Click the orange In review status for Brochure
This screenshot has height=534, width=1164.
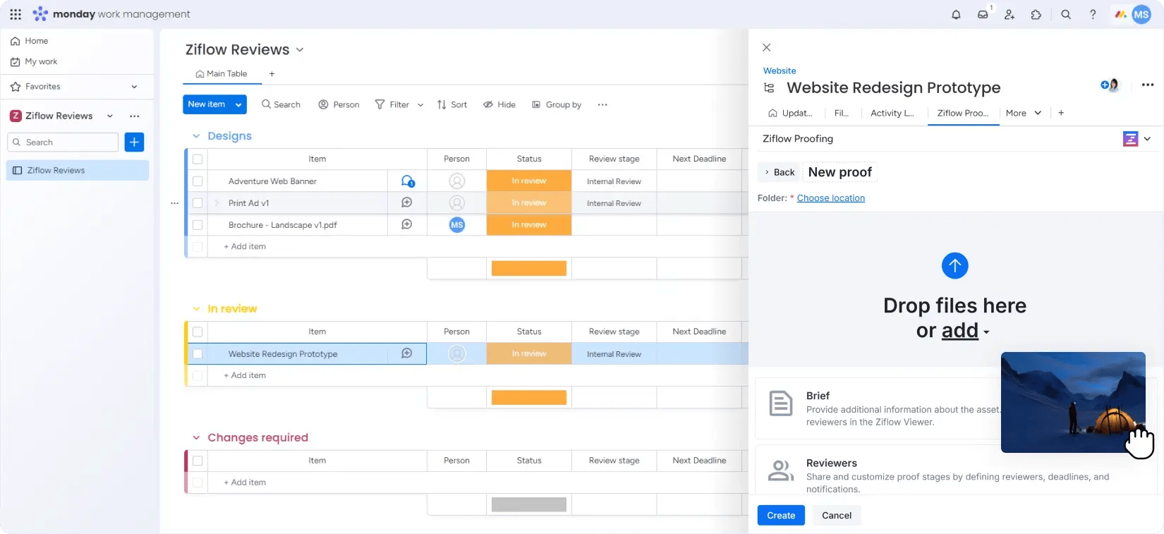[528, 225]
